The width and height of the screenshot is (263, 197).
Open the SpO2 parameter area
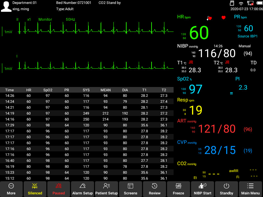pyautogui.click(x=195, y=89)
